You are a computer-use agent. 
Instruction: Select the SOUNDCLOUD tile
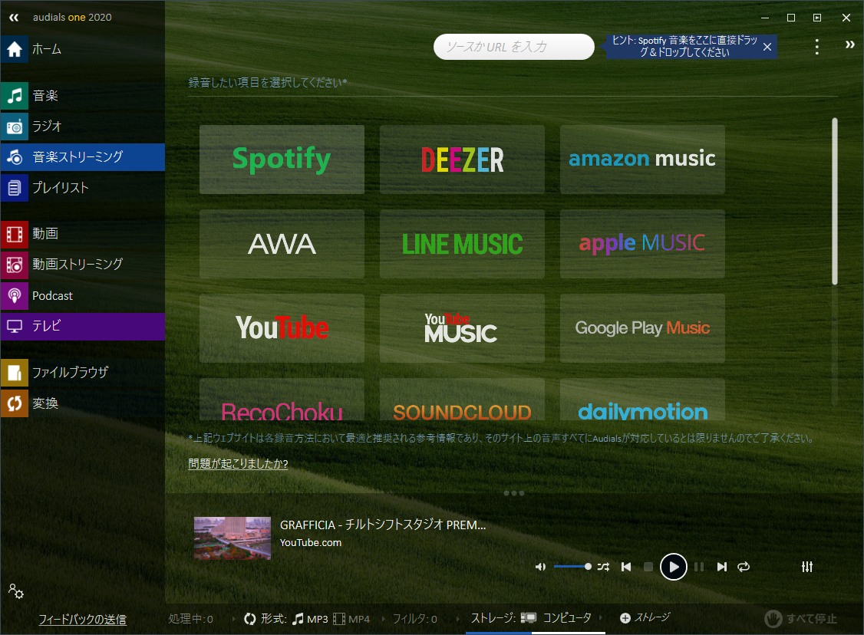coord(462,400)
